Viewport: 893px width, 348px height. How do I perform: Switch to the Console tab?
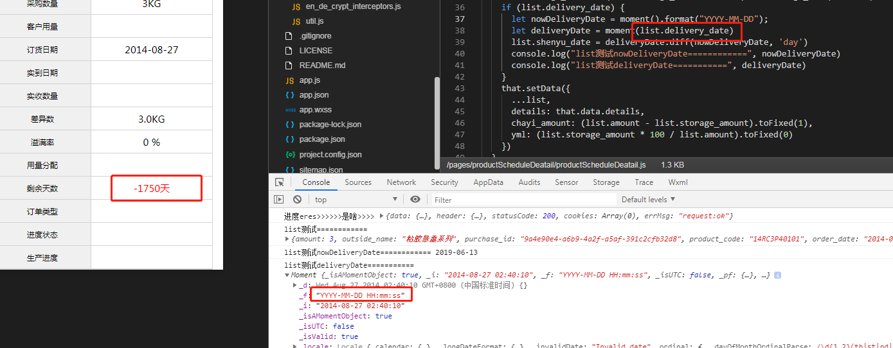[x=316, y=182]
